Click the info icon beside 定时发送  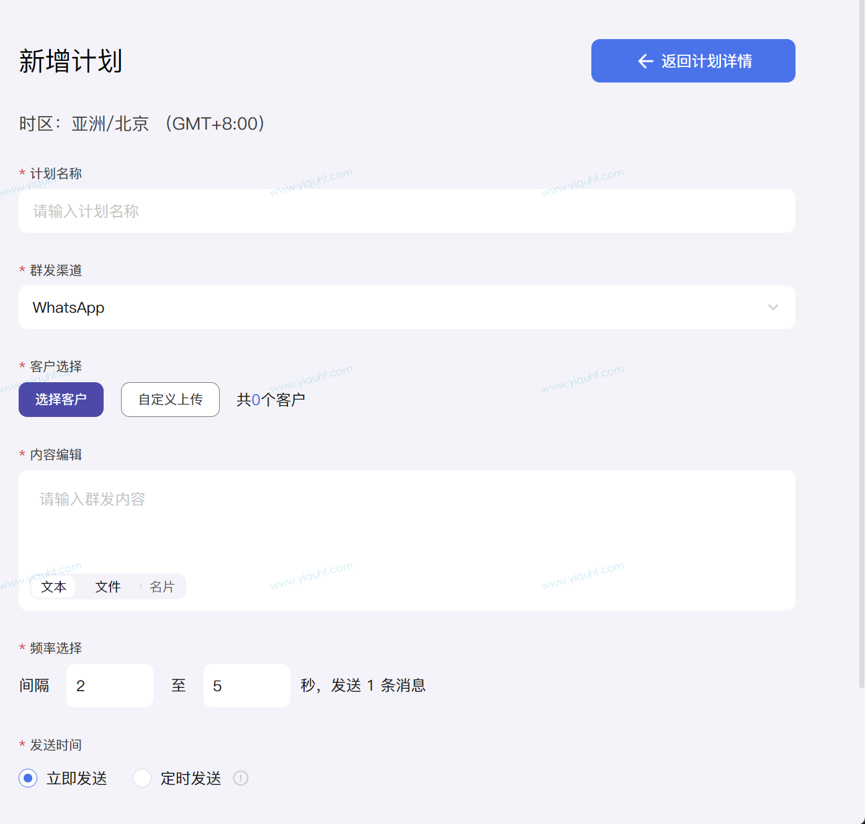click(x=241, y=778)
